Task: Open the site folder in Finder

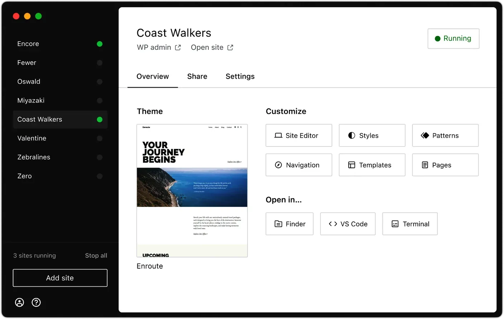Action: click(289, 224)
